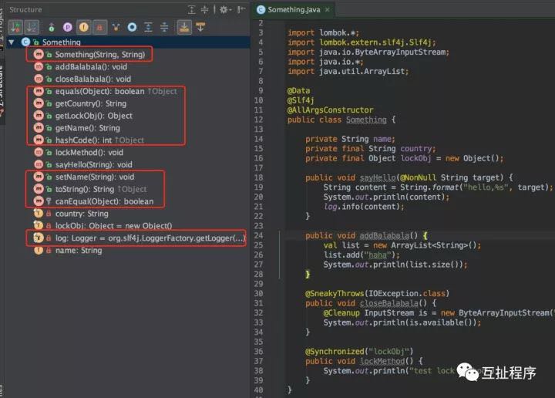Toggle Sort Alphabetically in Structure toolbar

coord(32,27)
